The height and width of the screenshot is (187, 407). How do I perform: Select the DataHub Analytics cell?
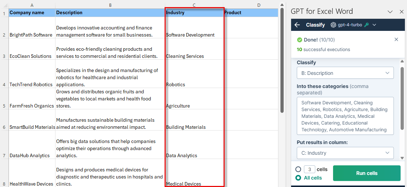[x=32, y=145]
